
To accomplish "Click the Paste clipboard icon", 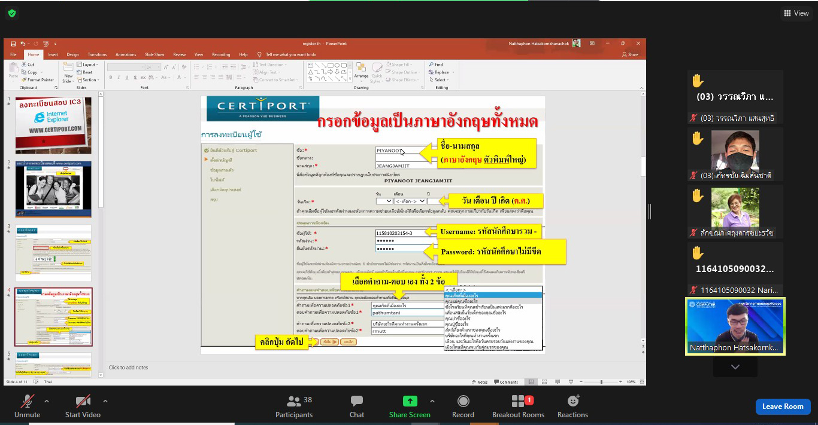I will [x=13, y=69].
